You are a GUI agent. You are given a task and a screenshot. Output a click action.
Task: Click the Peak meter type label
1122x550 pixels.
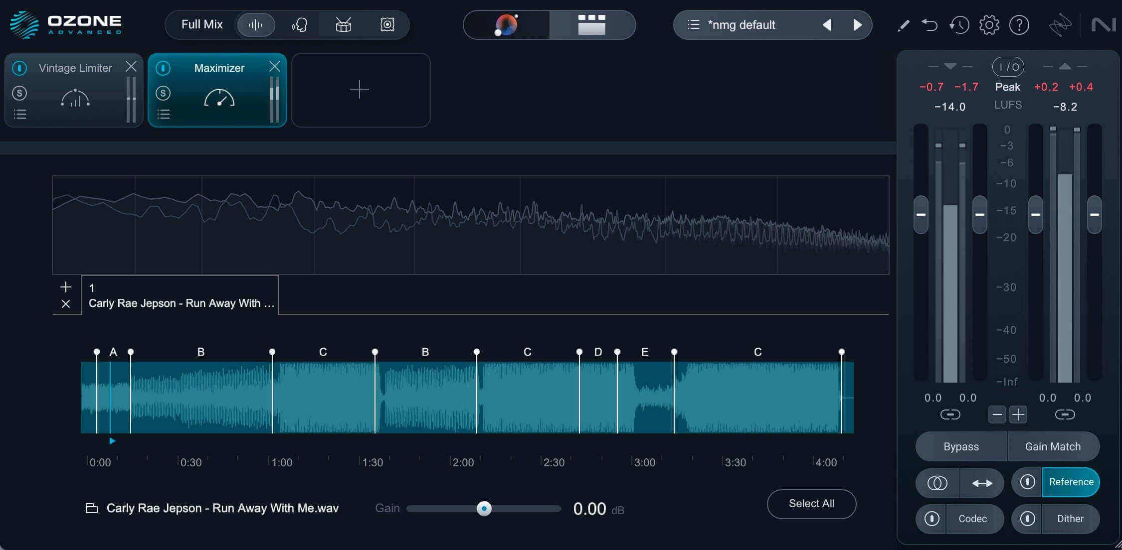[x=1008, y=87]
